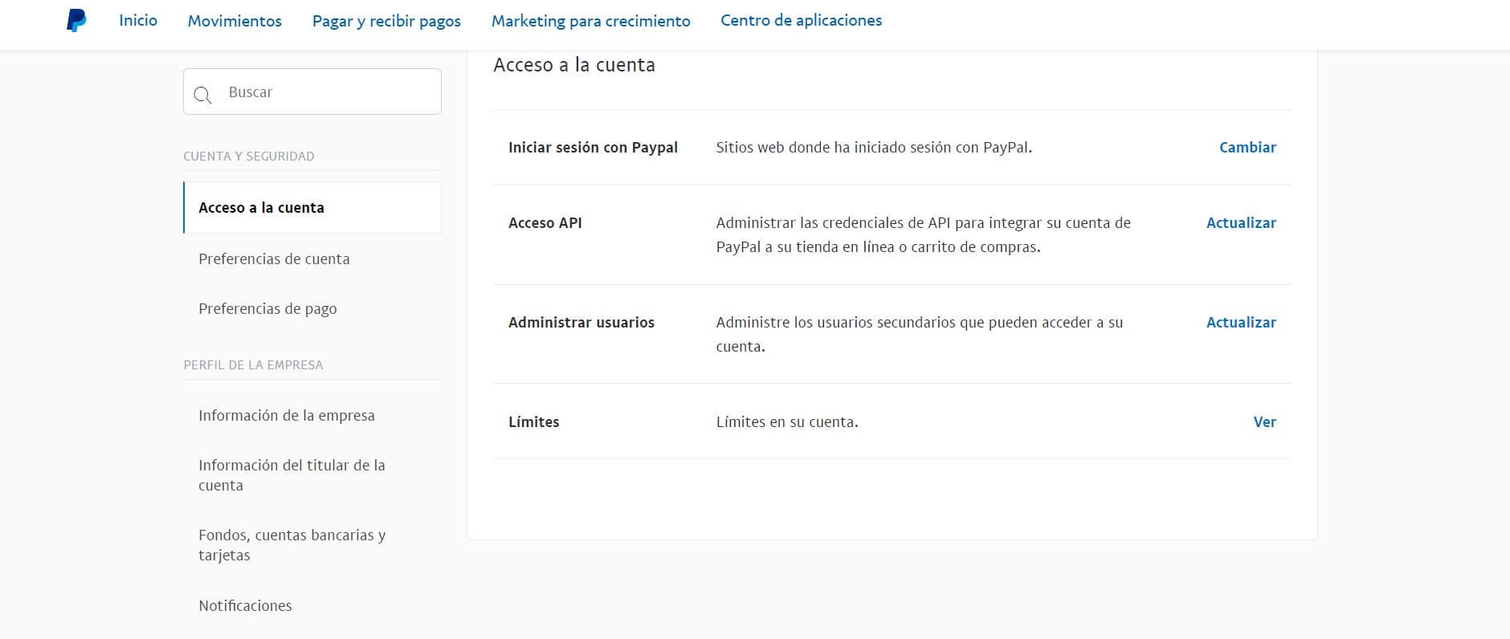Open Preferencias de pago in sidebar
The height and width of the screenshot is (639, 1510).
coord(267,309)
